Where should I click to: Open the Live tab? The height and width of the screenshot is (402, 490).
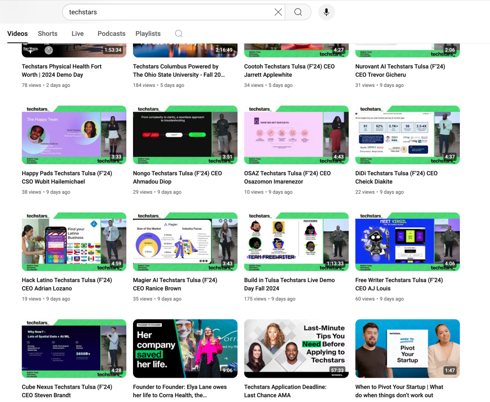78,33
